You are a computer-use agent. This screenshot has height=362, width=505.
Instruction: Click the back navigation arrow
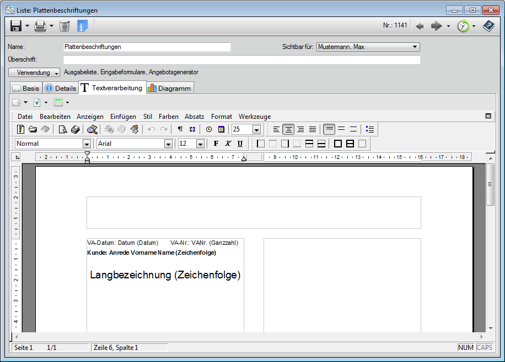pyautogui.click(x=419, y=26)
